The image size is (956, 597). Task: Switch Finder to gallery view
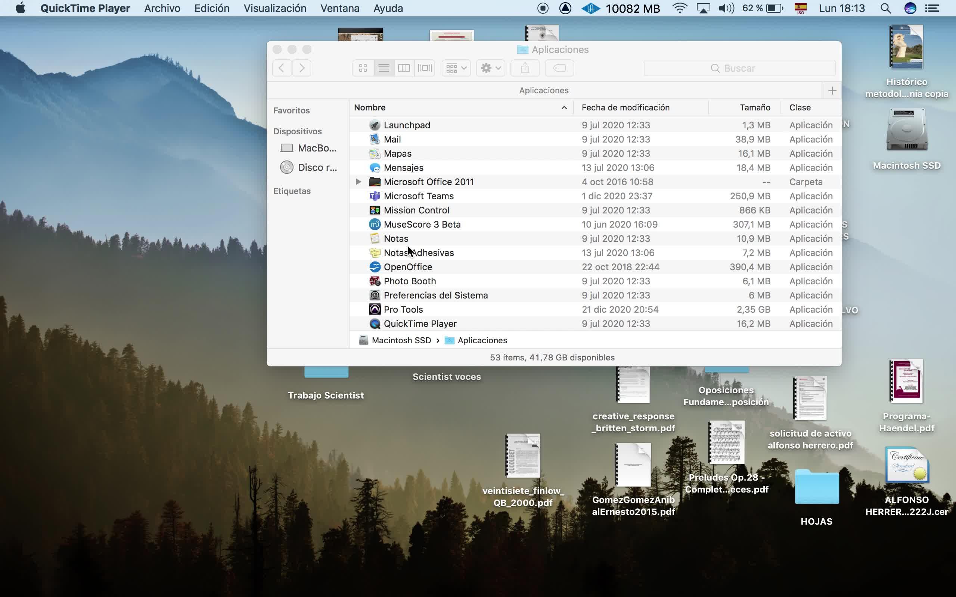pyautogui.click(x=425, y=68)
